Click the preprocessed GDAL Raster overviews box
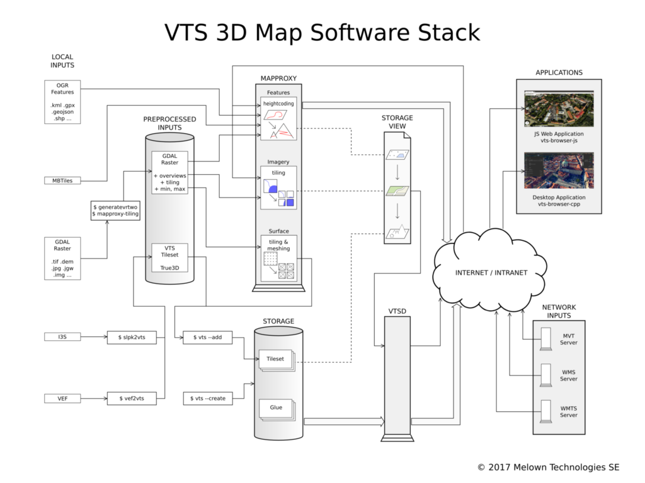645x483 pixels. pos(170,172)
